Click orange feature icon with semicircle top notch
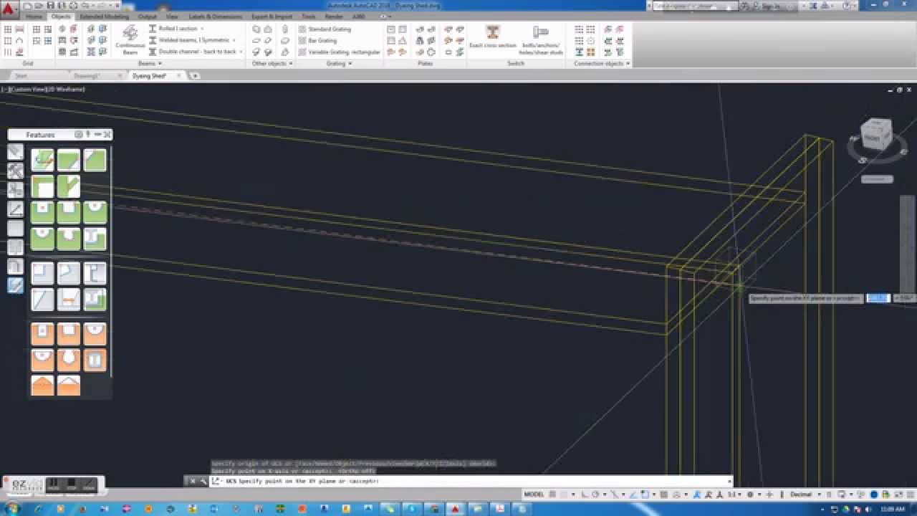 (95, 334)
